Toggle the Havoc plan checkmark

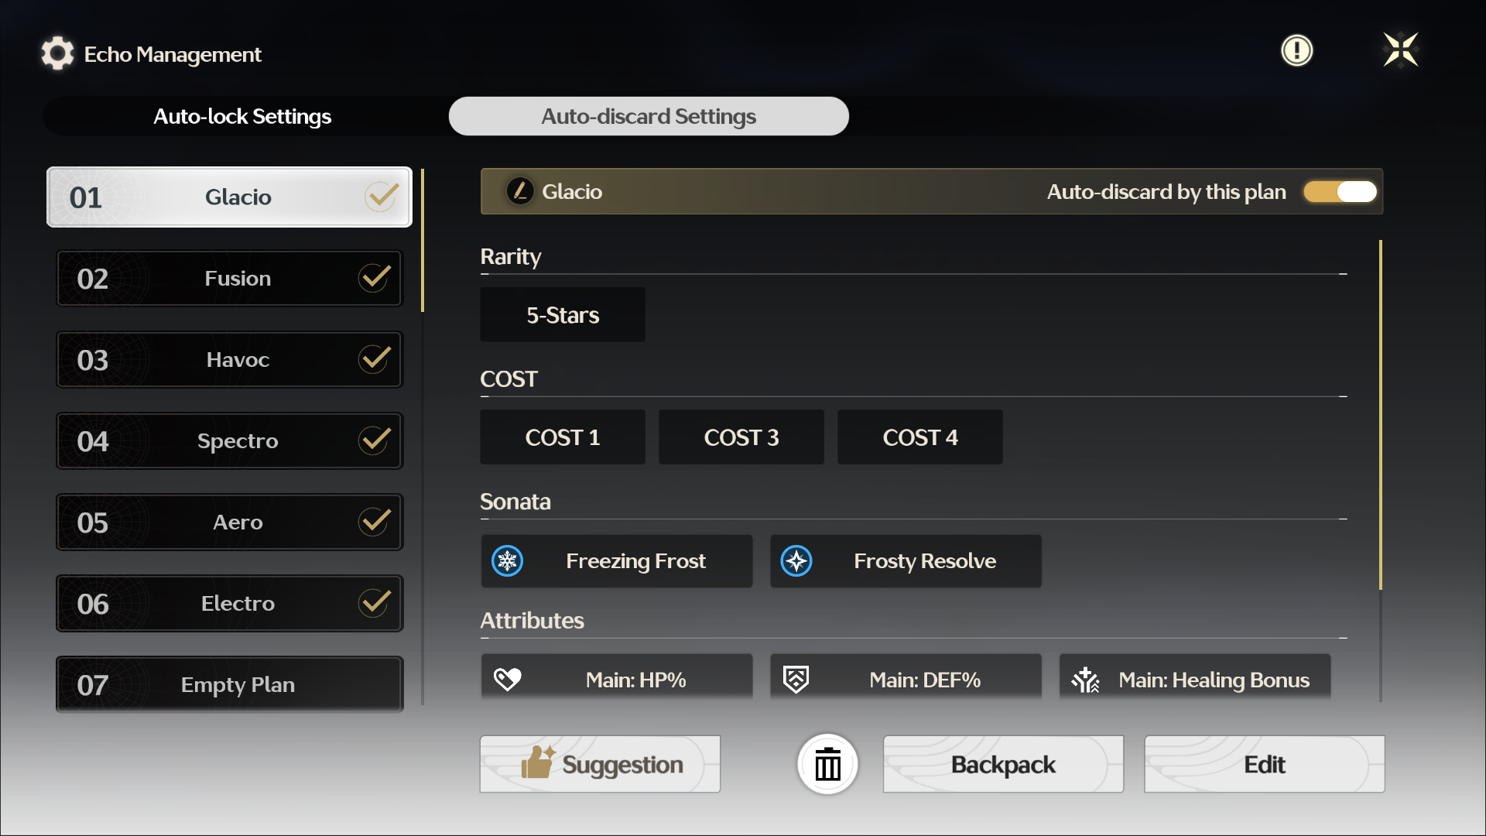click(375, 358)
